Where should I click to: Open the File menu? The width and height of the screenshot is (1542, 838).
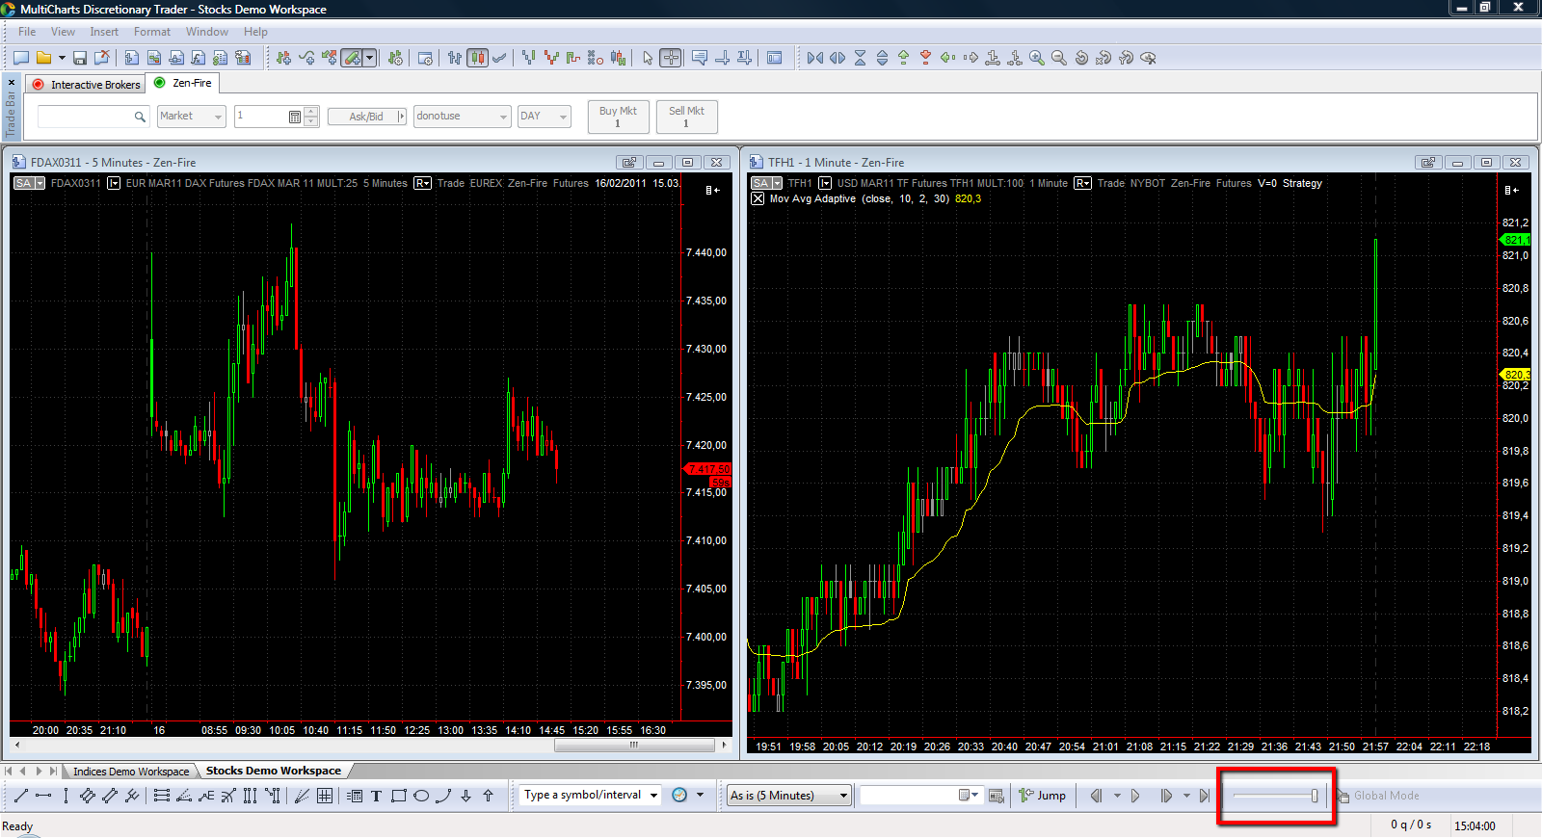27,32
